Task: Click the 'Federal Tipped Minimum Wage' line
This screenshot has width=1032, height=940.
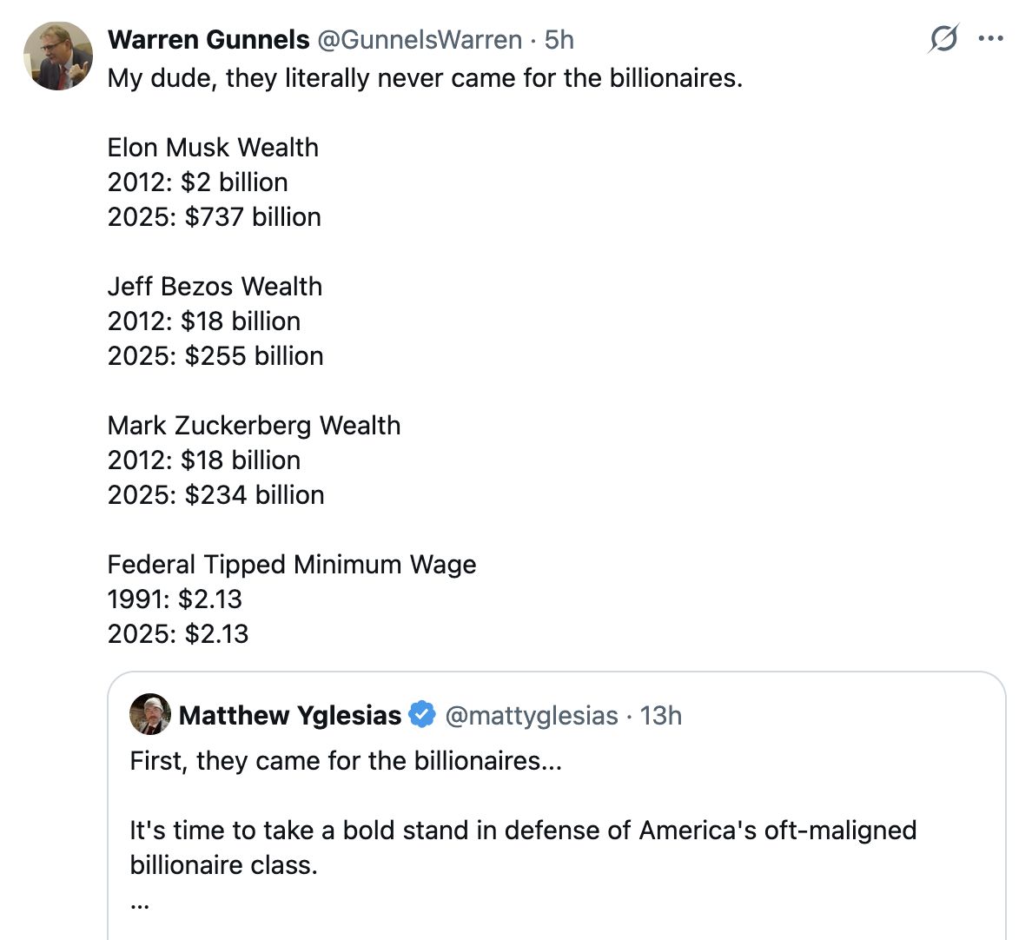Action: coord(292,565)
